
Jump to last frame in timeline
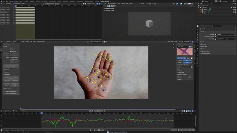coord(104,130)
